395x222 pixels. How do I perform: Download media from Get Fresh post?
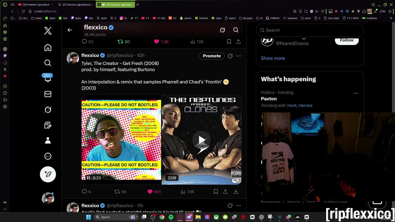236,192
